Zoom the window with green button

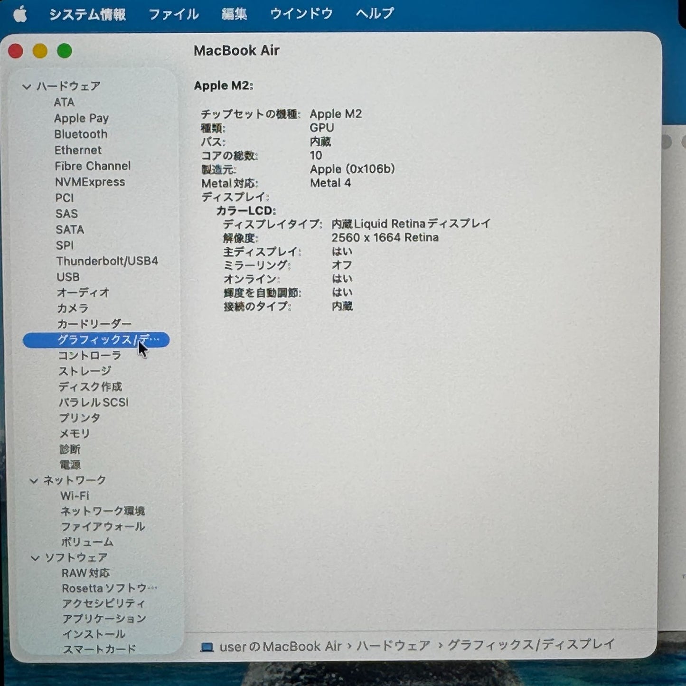tap(65, 51)
